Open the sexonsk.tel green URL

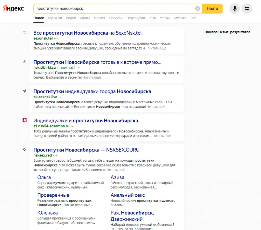coord(43,38)
